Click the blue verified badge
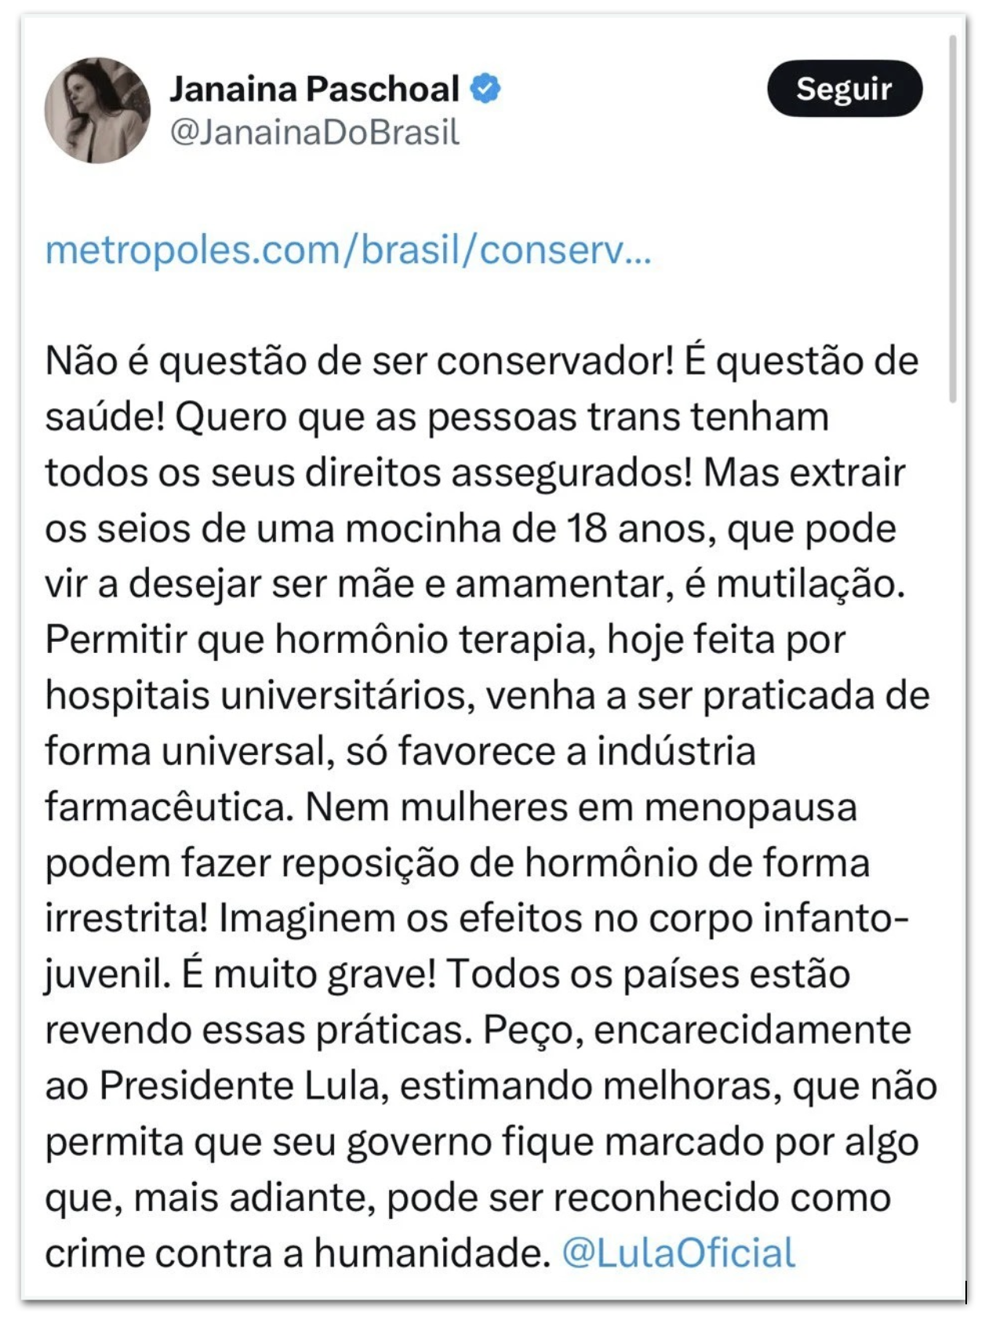 (485, 88)
